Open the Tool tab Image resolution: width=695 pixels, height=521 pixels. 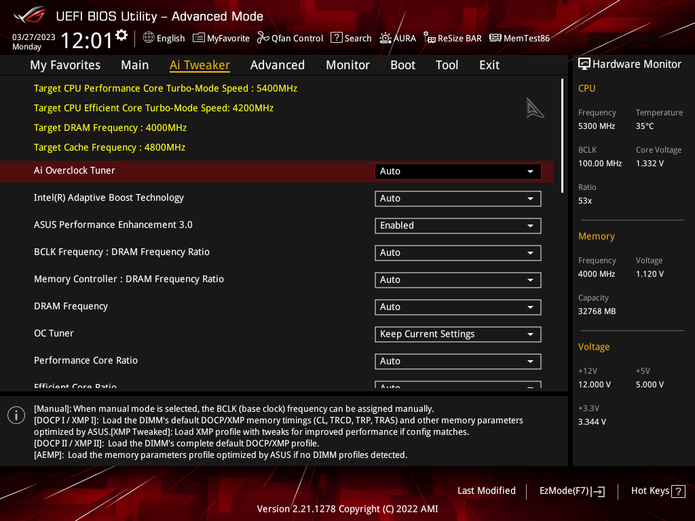[x=447, y=65]
